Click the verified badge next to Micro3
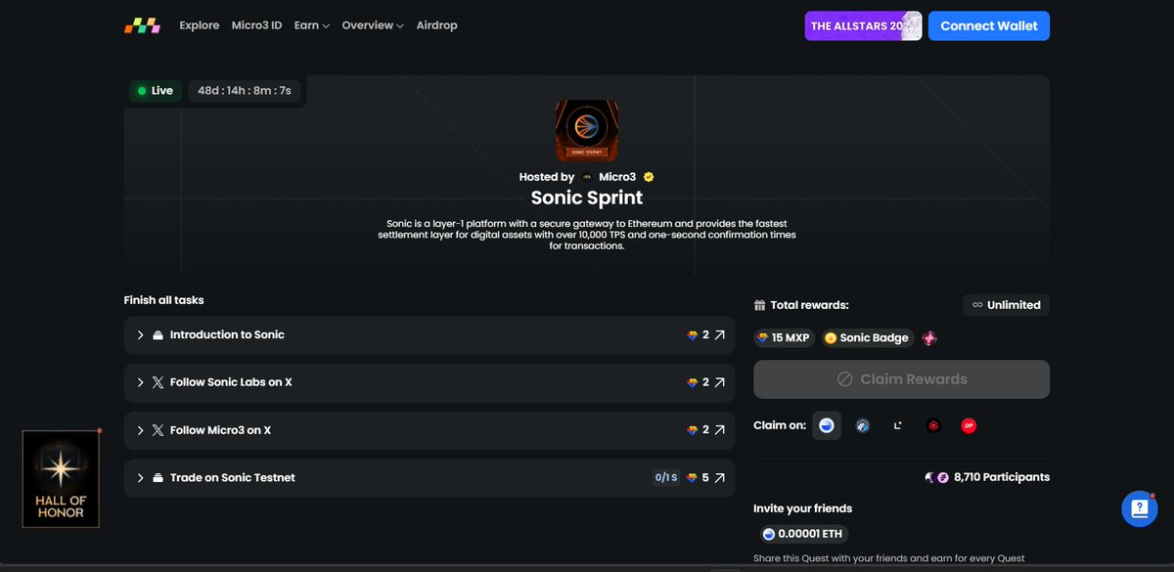This screenshot has width=1174, height=572. [x=649, y=177]
